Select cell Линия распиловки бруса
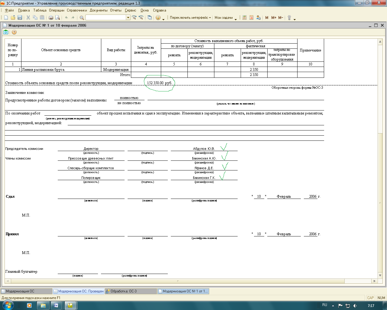Viewport: 387px width, 310px height. tap(61, 70)
